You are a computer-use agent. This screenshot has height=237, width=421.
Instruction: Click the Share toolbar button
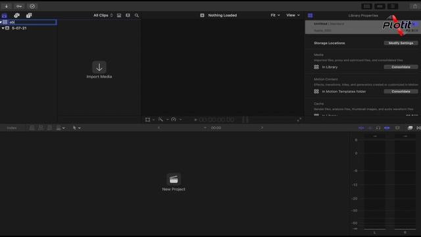click(415, 6)
